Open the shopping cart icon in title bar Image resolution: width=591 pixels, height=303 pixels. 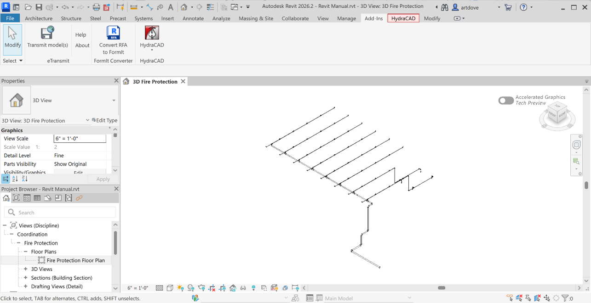click(x=508, y=7)
